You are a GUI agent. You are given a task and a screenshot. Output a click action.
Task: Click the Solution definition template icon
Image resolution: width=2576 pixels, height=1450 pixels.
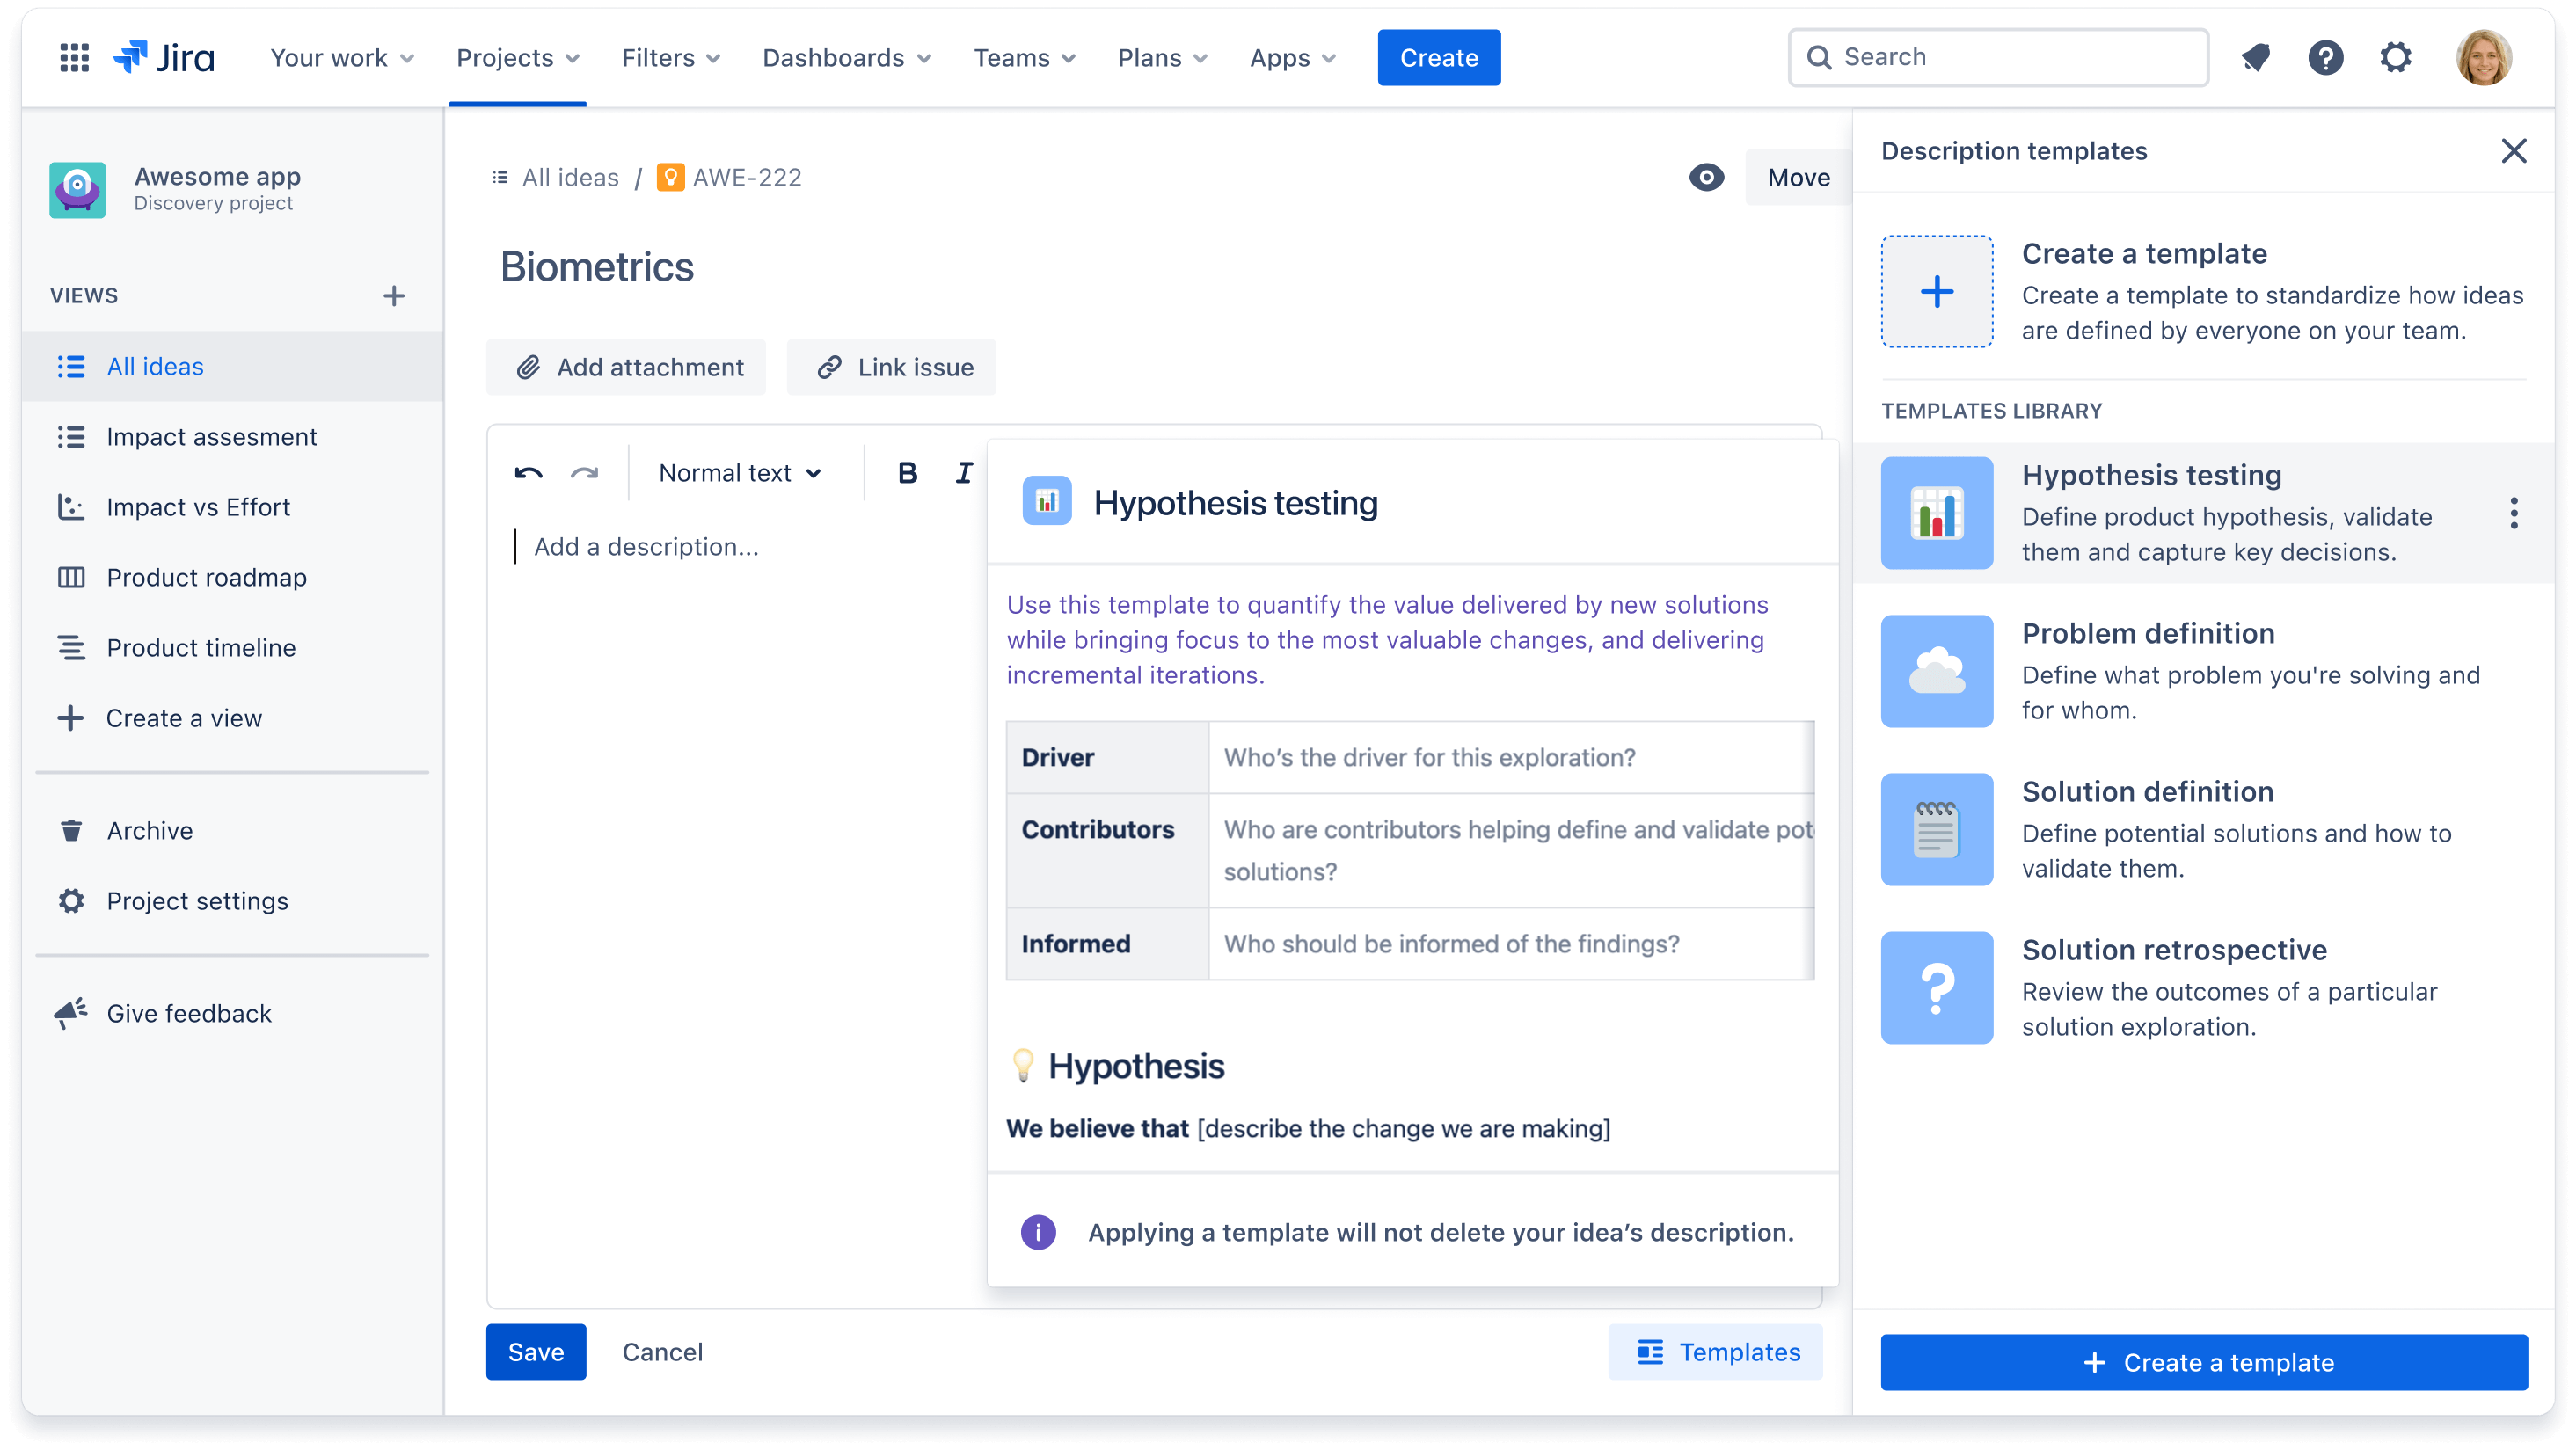click(1937, 829)
